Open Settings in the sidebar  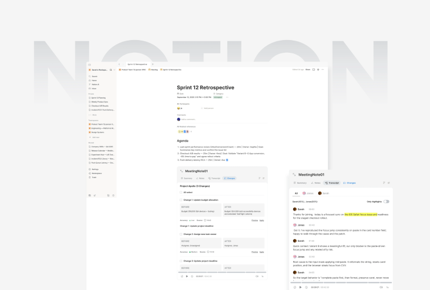pos(94,169)
